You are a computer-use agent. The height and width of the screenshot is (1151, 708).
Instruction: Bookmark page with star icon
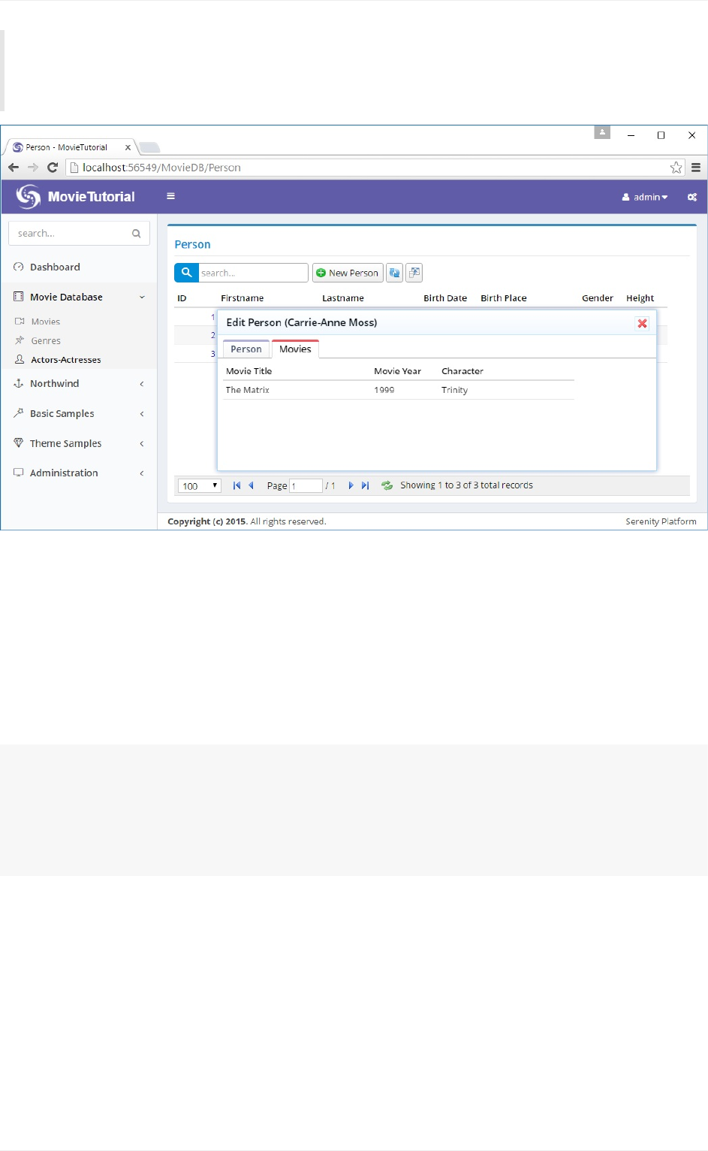point(676,168)
